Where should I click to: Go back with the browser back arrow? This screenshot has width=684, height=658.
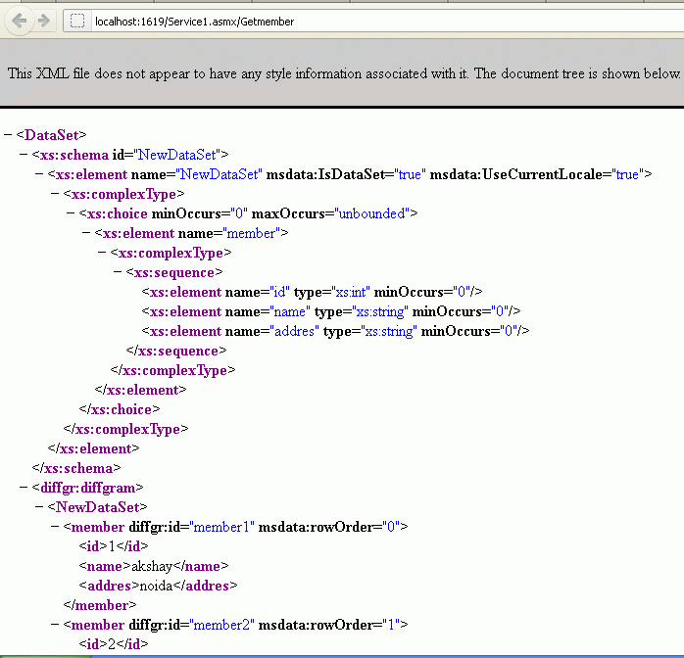click(20, 21)
